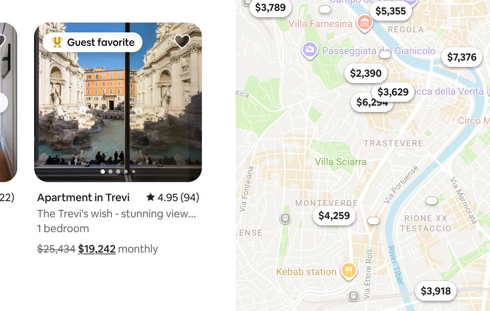The height and width of the screenshot is (311, 490).
Task: Select the $5,355 price marker
Action: point(390,11)
